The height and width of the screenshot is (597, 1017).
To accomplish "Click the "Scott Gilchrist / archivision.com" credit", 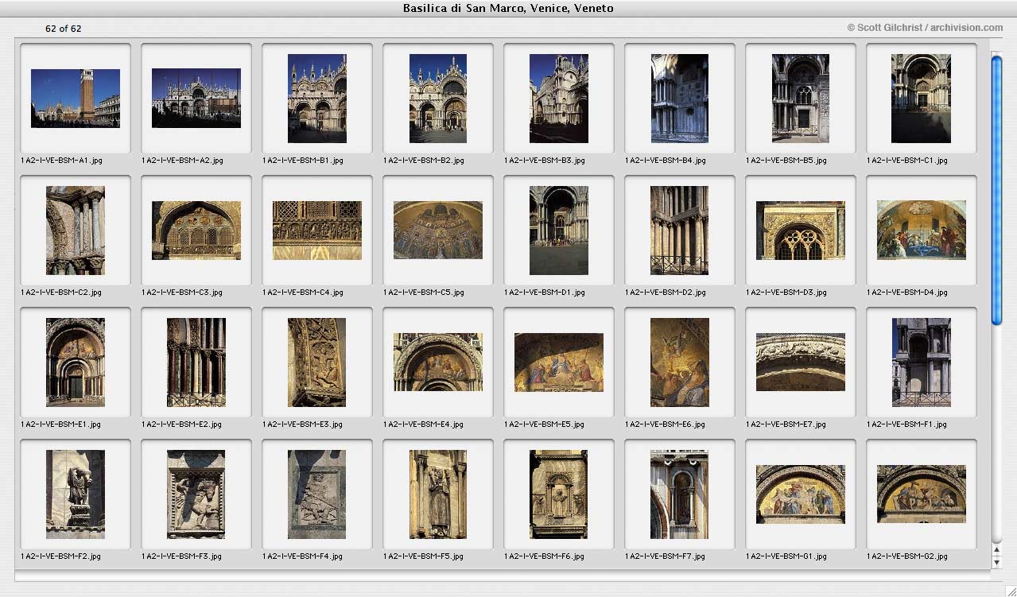I will pyautogui.click(x=925, y=28).
